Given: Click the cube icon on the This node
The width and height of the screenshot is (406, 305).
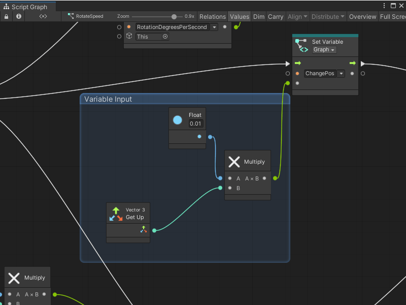Looking at the screenshot, I should click(x=129, y=36).
